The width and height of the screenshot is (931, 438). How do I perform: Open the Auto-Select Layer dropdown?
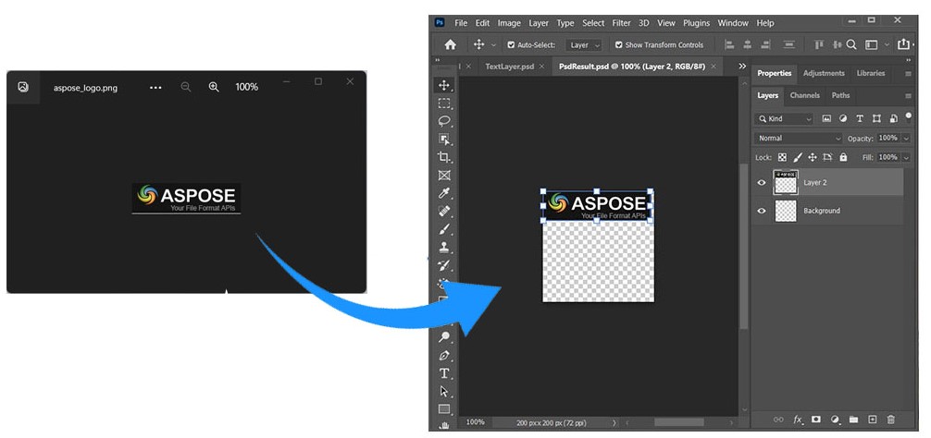[584, 44]
